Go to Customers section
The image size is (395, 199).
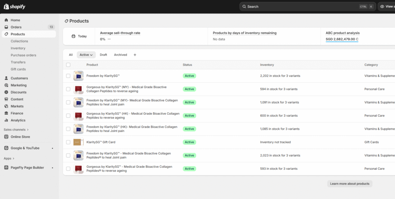click(x=19, y=78)
